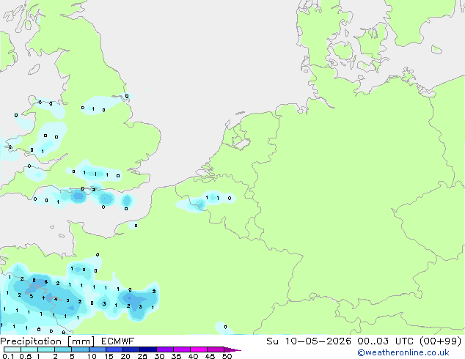Select the 0.5–1 mm legend color swatch
The width and height of the screenshot is (465, 359).
[x=29, y=349]
